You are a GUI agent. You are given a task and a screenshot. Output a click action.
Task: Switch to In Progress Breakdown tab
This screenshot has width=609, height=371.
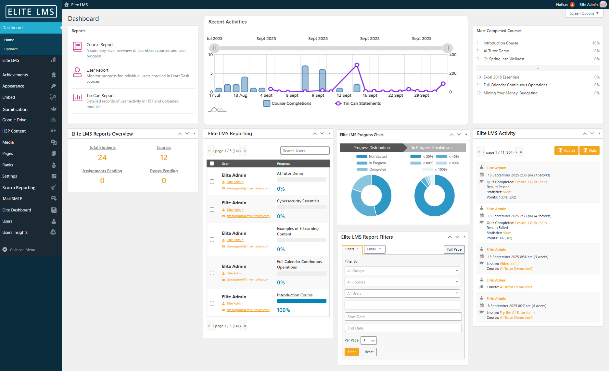(x=431, y=148)
